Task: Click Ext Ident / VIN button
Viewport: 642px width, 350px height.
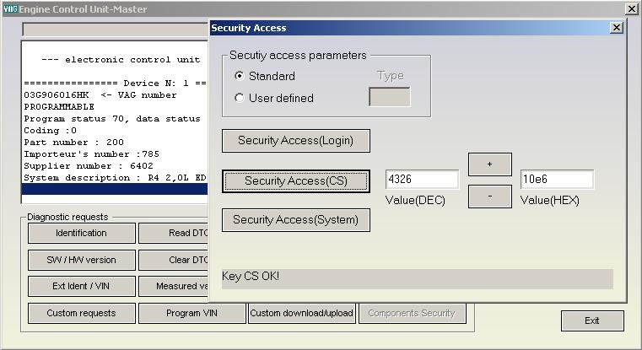Action: 82,286
